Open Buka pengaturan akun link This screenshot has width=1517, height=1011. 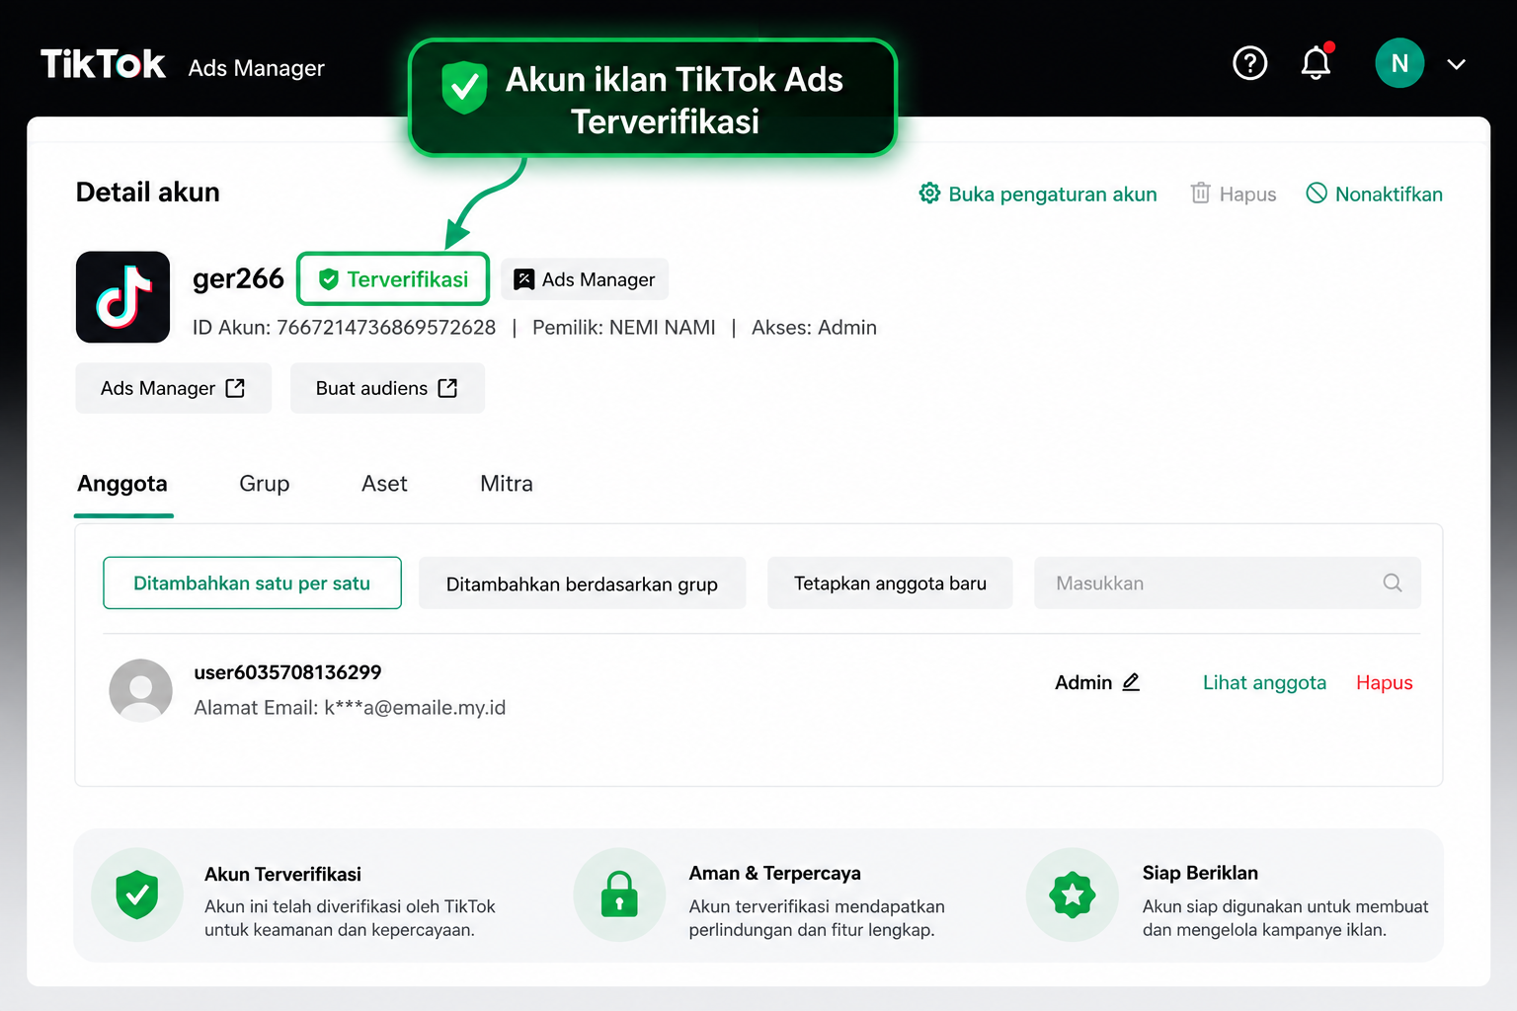[1038, 194]
